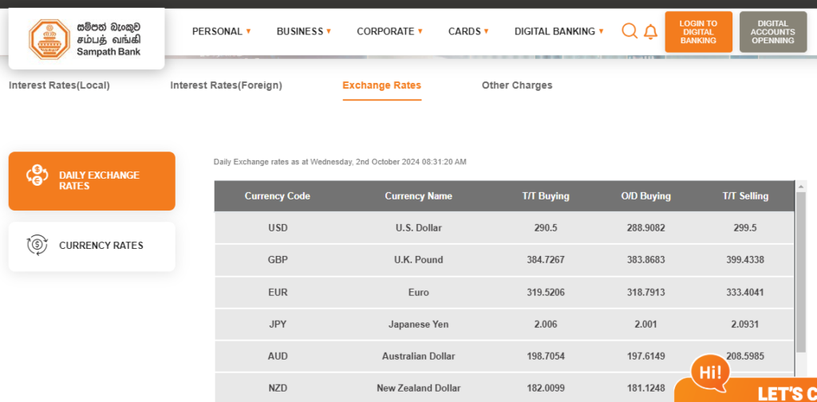The height and width of the screenshot is (402, 817).
Task: Select Currency Rates side button
Action: point(92,246)
